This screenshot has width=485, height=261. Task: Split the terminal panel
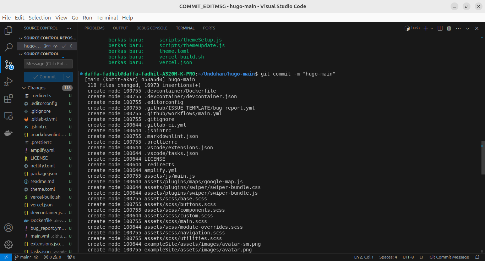(x=440, y=28)
